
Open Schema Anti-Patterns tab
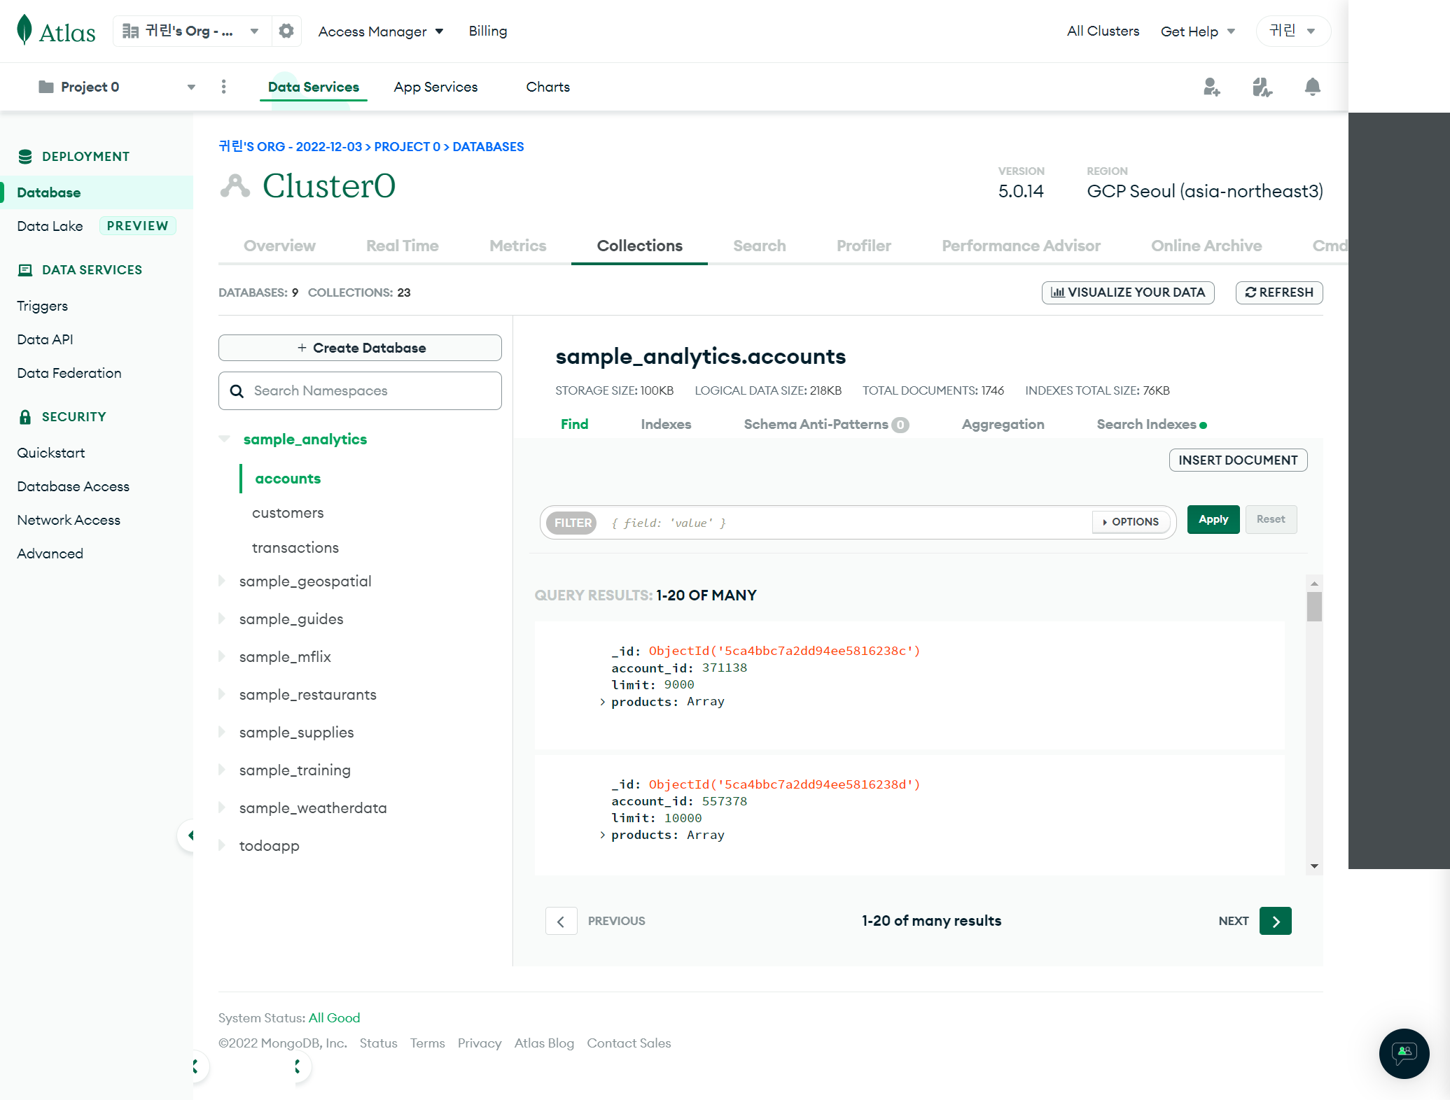pos(826,424)
